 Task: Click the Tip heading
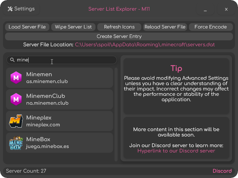176,69
